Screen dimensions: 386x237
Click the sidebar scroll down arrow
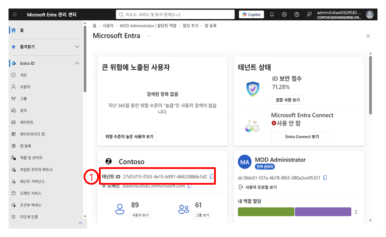(x=85, y=217)
